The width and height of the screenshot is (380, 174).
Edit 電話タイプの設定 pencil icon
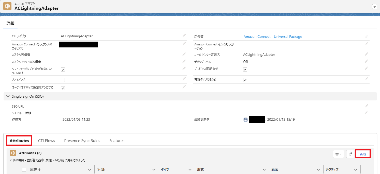pyautogui.click(x=367, y=79)
